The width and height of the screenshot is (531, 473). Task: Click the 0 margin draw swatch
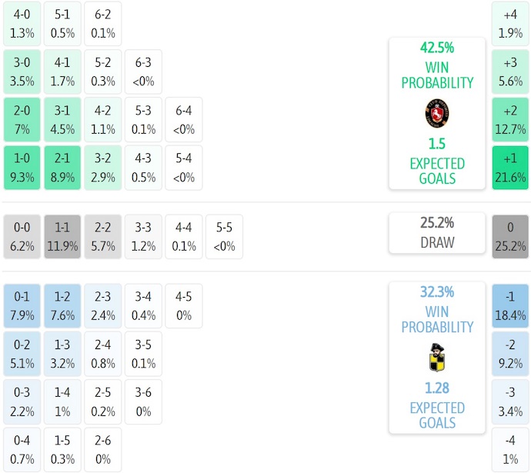click(510, 237)
